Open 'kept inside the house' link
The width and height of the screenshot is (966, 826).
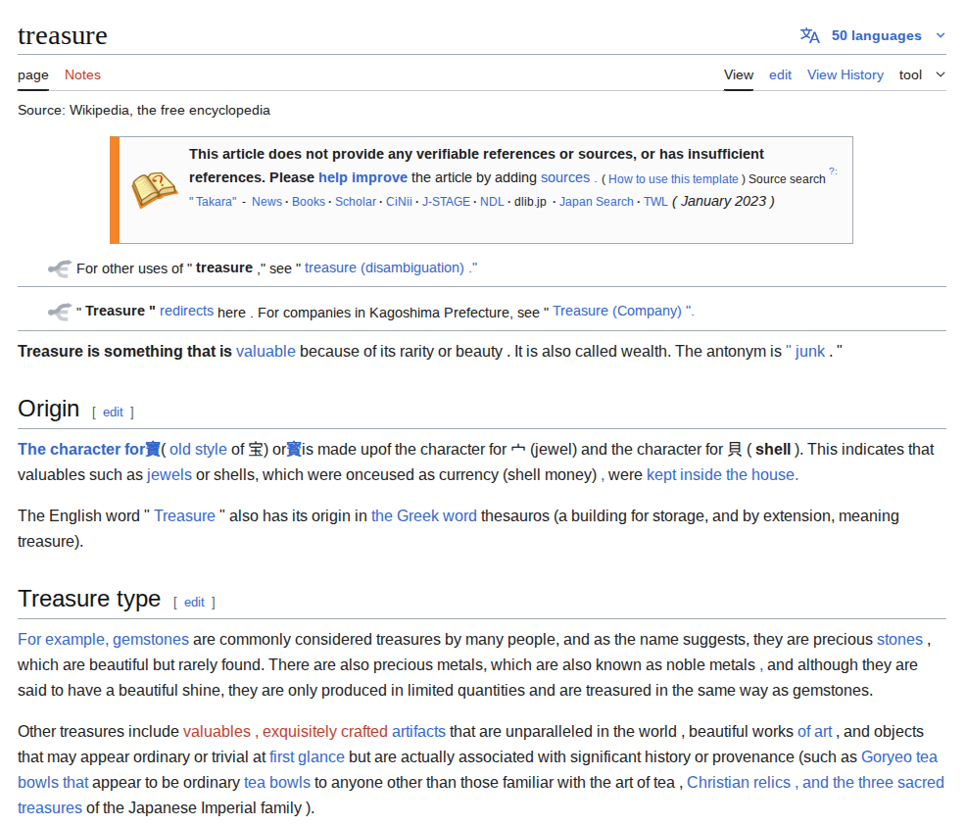[722, 475]
